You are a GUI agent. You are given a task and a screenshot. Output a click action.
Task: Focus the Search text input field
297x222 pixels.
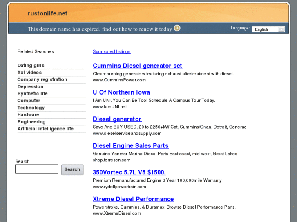click(x=37, y=169)
